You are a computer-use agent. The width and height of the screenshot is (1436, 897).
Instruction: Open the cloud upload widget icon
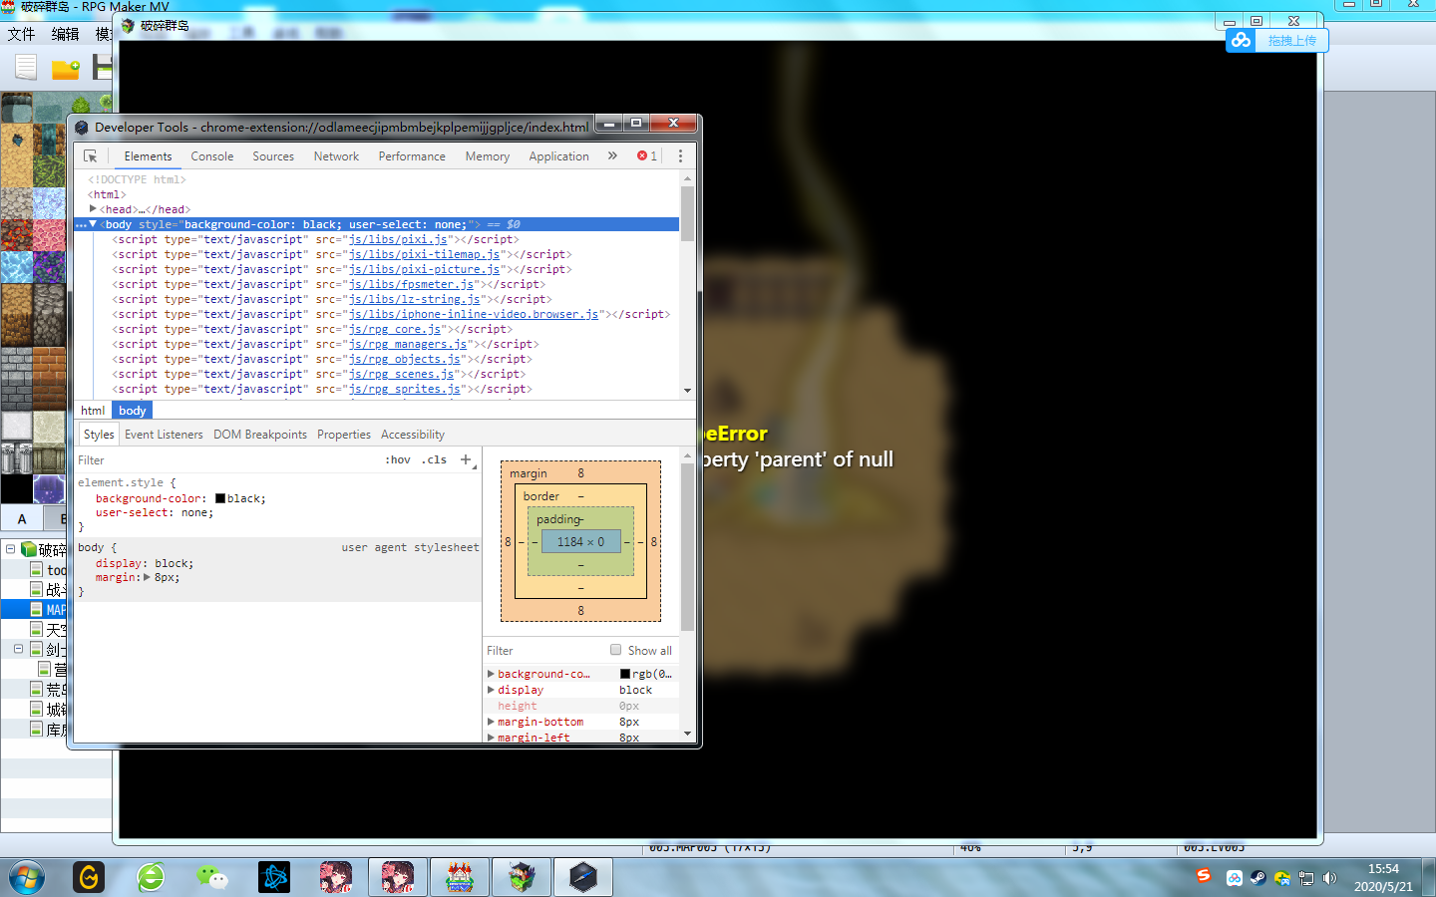click(1241, 40)
